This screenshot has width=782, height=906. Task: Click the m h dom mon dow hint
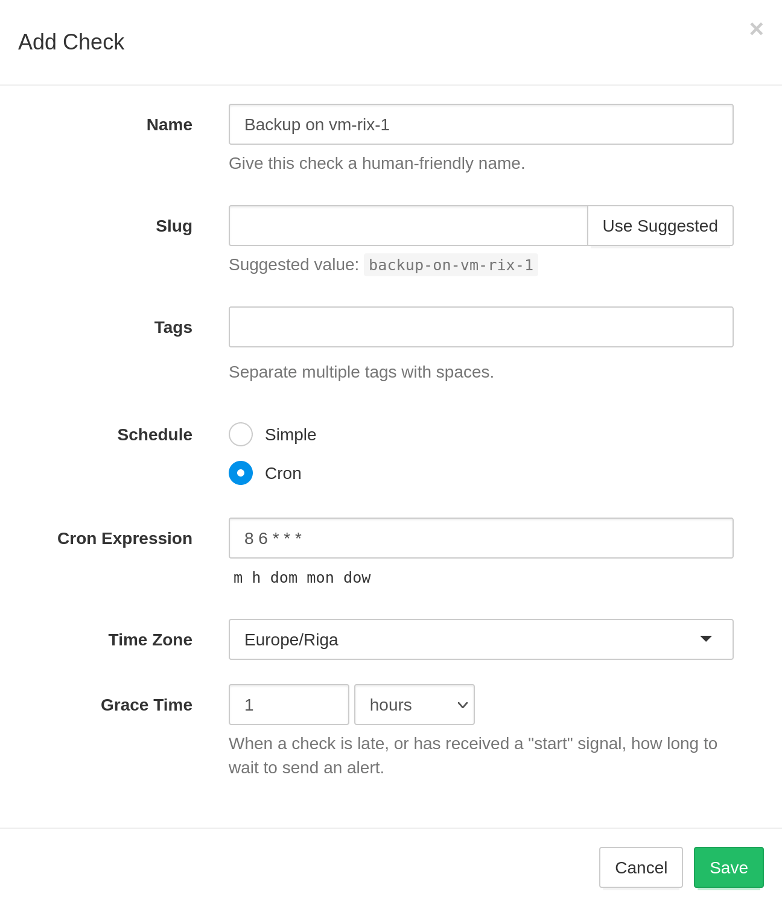[302, 577]
